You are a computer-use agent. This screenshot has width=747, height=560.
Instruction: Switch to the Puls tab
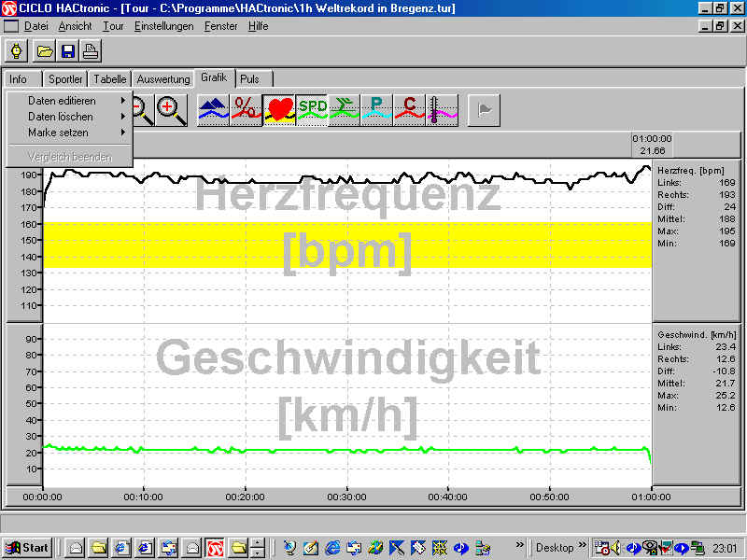(249, 79)
